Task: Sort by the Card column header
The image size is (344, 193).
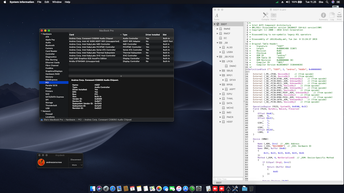Action: [95, 35]
